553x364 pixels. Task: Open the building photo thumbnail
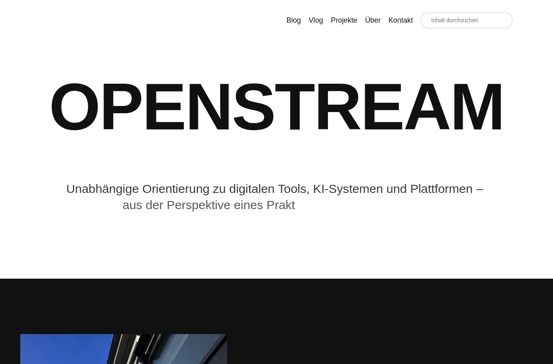coord(123,349)
